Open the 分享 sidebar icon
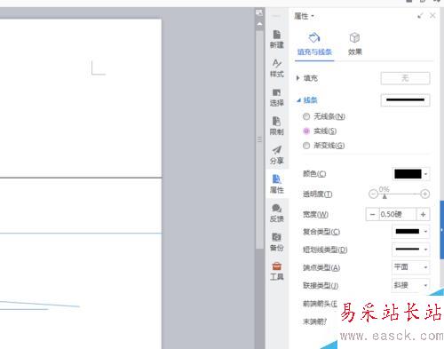This screenshot has width=444, height=349. [x=277, y=155]
